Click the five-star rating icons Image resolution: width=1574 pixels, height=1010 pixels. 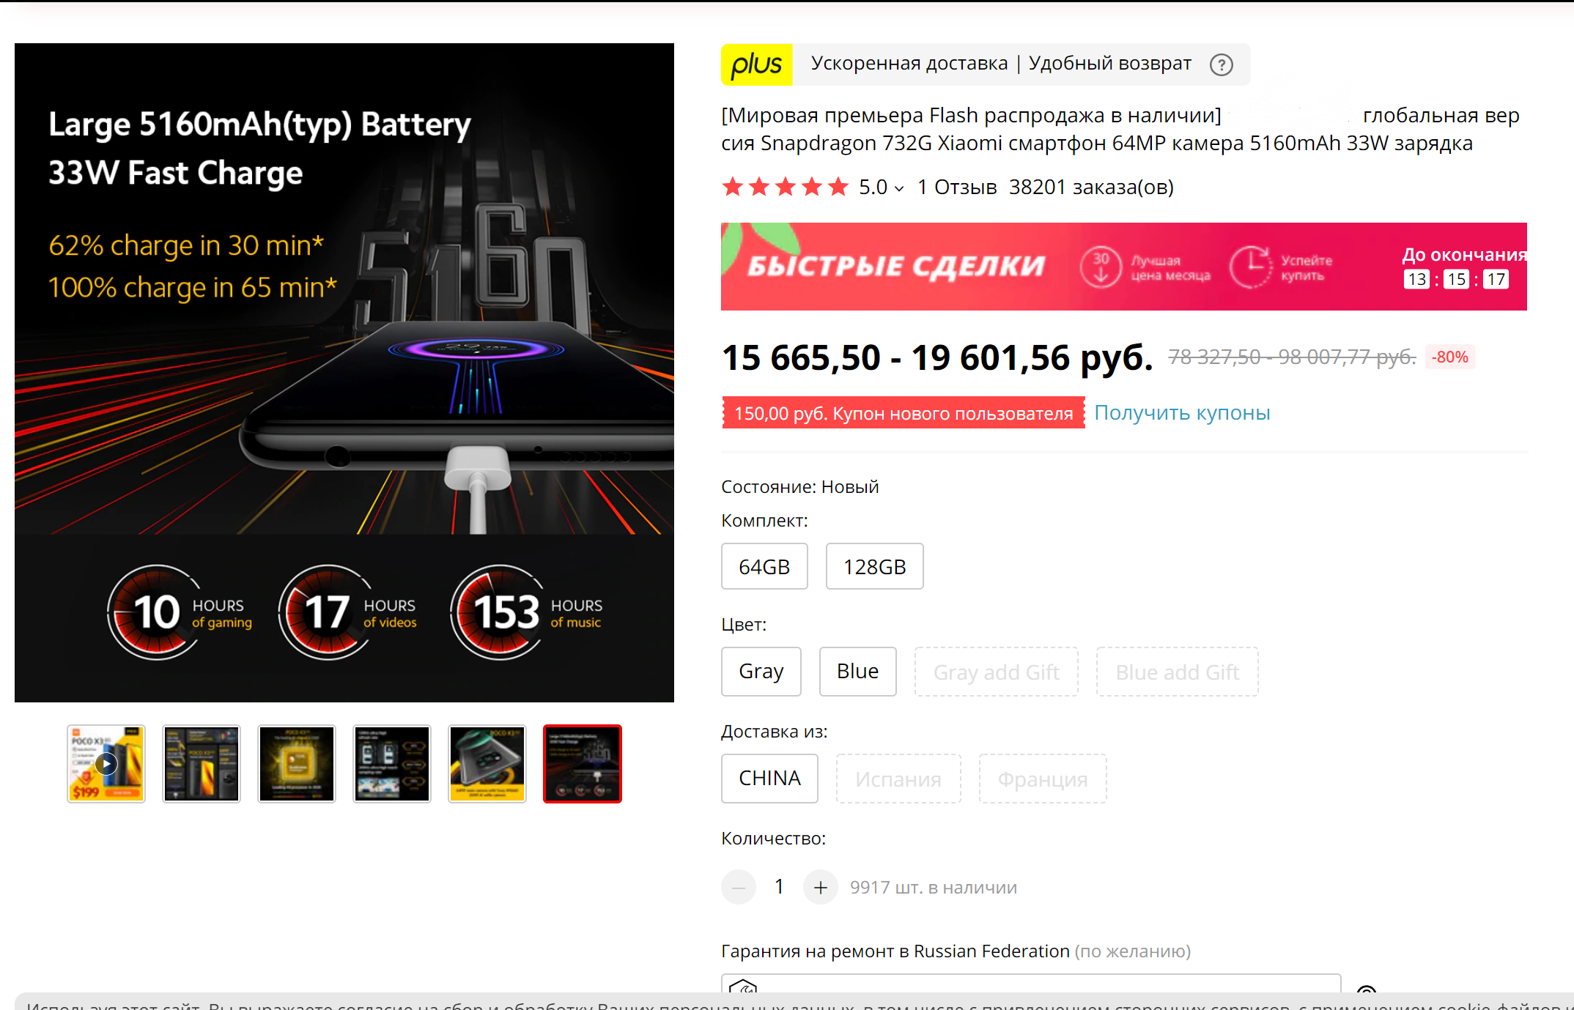[x=785, y=187]
